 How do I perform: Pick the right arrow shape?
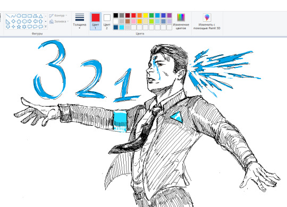coord(30,21)
